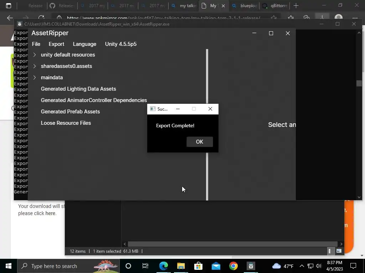365x273 pixels.
Task: Click the browser Refresh icon
Action: pyautogui.click(x=41, y=18)
